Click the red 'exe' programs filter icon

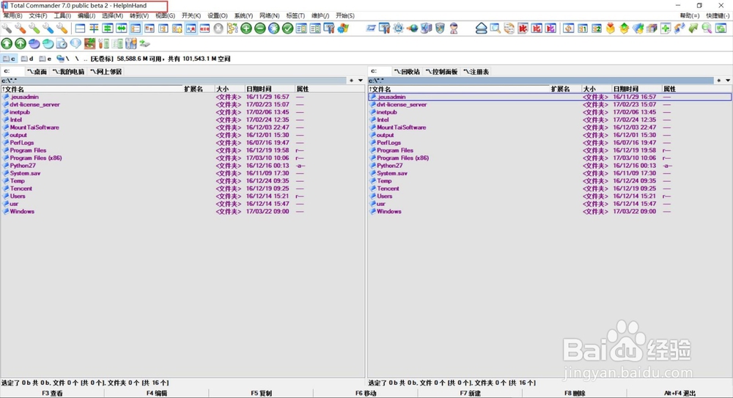[x=205, y=29]
